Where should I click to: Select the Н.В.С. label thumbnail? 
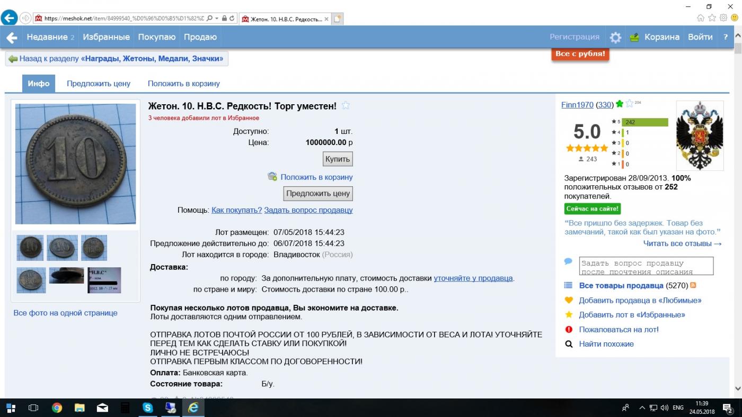click(x=104, y=280)
